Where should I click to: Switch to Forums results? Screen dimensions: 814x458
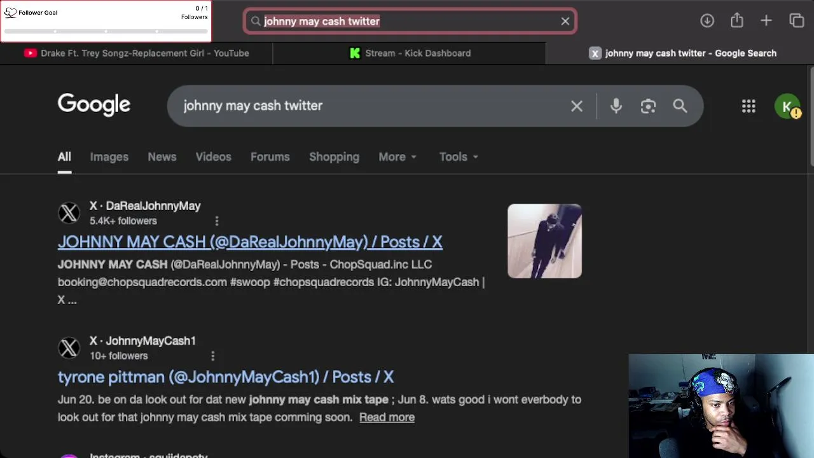tap(270, 157)
